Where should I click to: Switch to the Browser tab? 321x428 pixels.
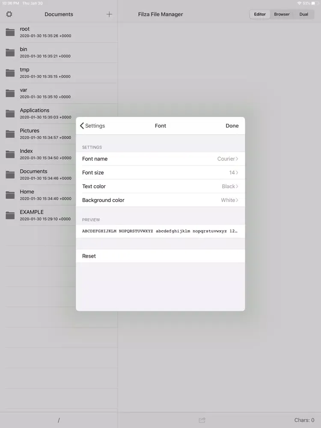[x=282, y=14]
